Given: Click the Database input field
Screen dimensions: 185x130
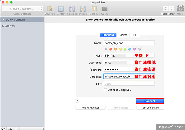Looking at the screenshot, I should (129, 76).
